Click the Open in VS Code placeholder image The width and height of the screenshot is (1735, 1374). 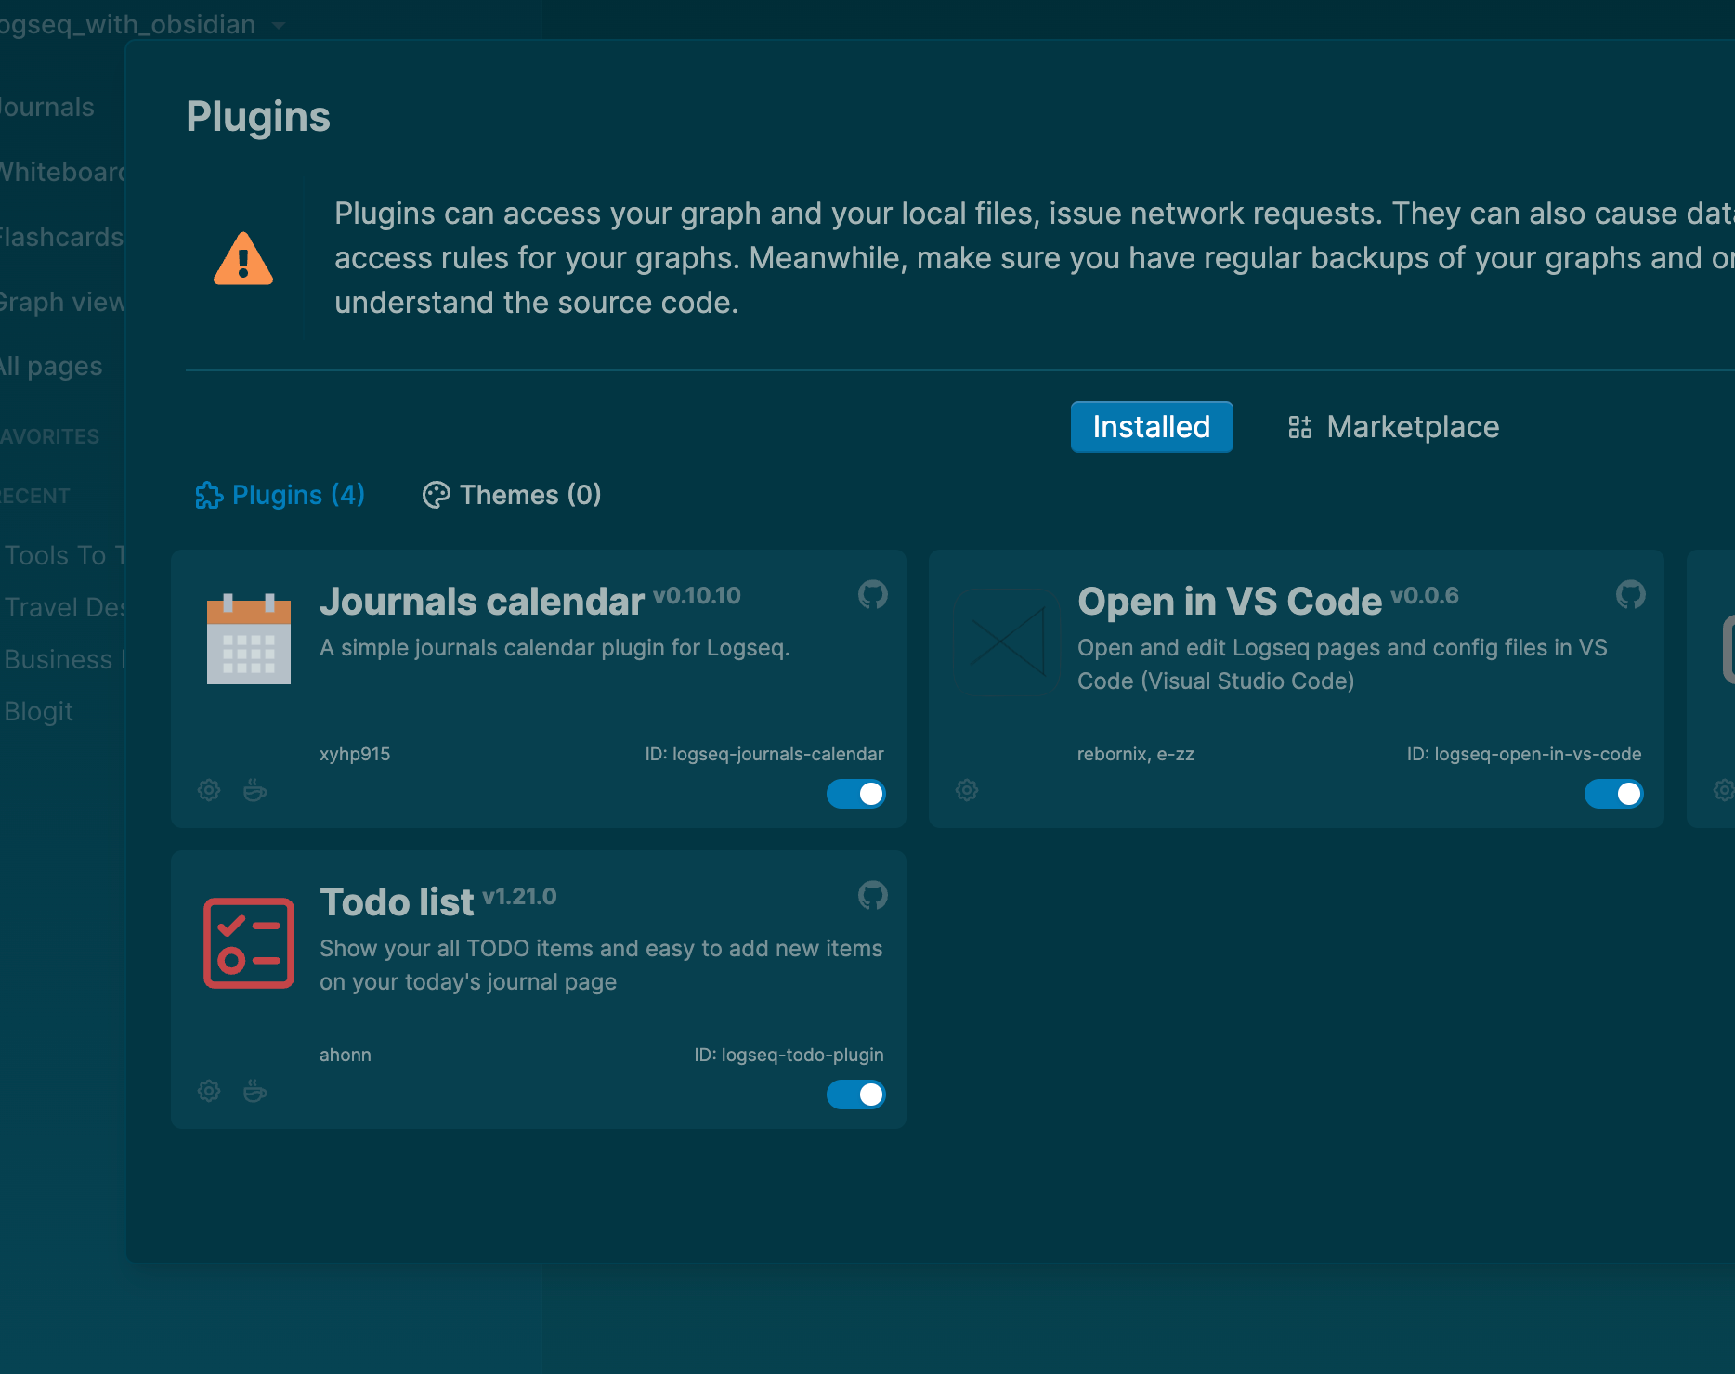click(x=1007, y=640)
